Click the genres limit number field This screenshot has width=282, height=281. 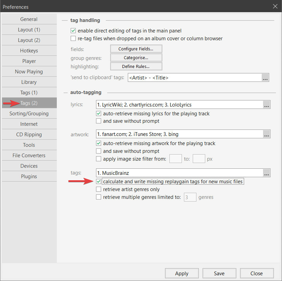[x=190, y=197]
